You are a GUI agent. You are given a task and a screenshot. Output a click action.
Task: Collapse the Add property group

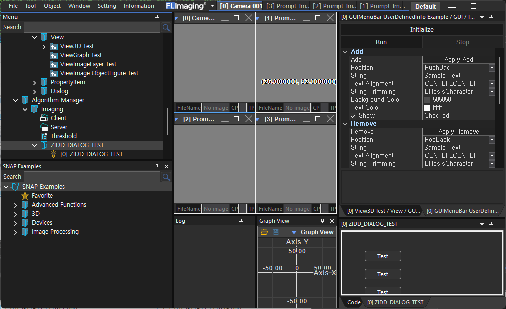point(345,52)
